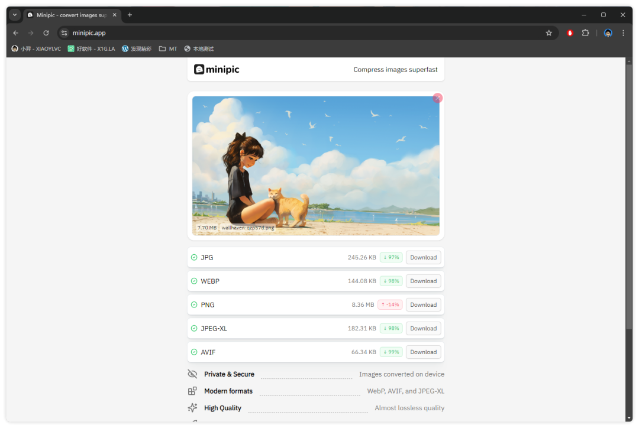Click the wallhaven file name label
This screenshot has width=639, height=428.
pos(248,228)
